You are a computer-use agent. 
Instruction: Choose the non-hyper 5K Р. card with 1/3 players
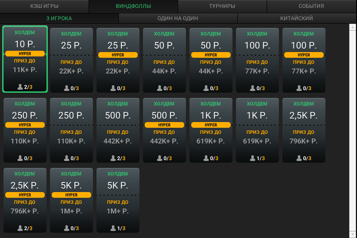[118, 200]
